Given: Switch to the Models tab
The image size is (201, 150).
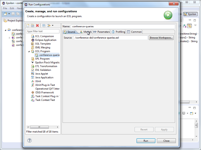Looking at the screenshot, I should 85,32.
